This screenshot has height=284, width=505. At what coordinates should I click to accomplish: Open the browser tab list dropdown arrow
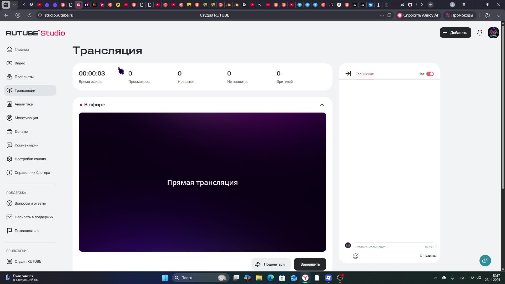14,5
